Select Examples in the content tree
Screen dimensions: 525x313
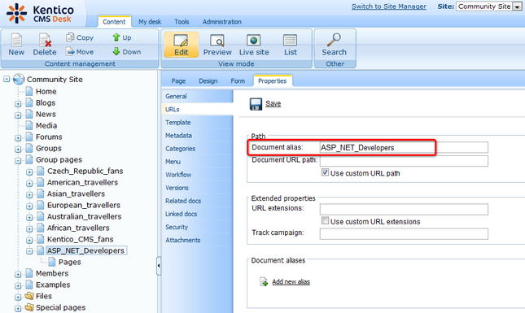(x=53, y=285)
